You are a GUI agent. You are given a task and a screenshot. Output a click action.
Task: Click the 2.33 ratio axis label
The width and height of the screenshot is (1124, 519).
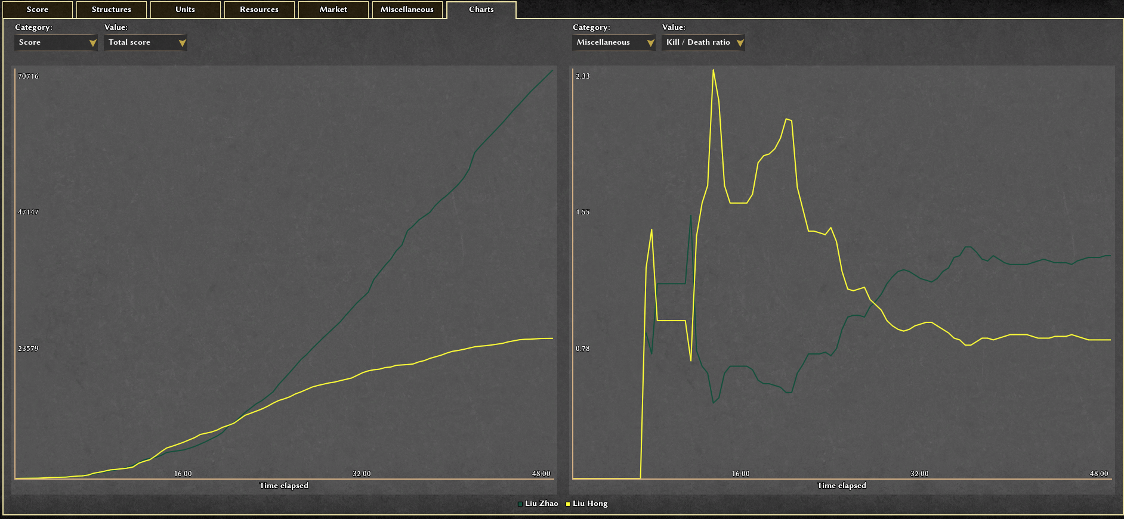[x=582, y=76]
